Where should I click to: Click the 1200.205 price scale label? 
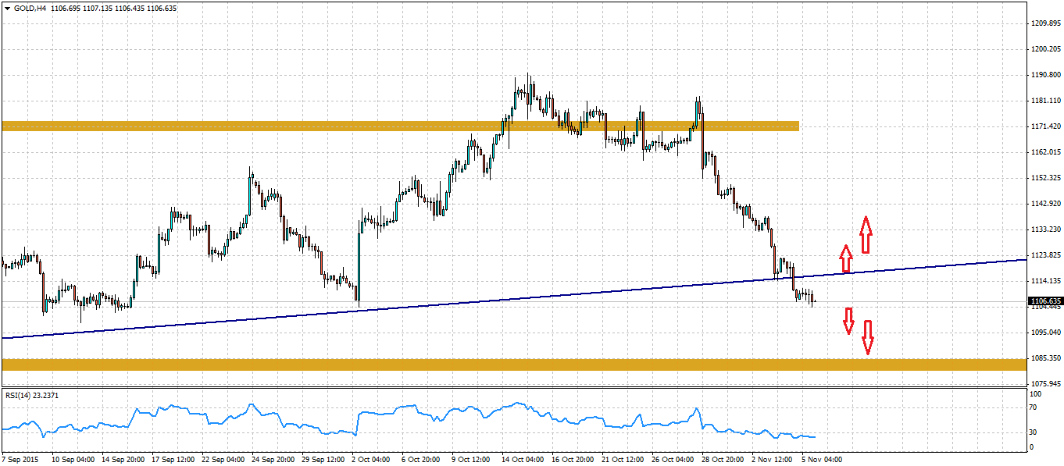(x=1046, y=49)
